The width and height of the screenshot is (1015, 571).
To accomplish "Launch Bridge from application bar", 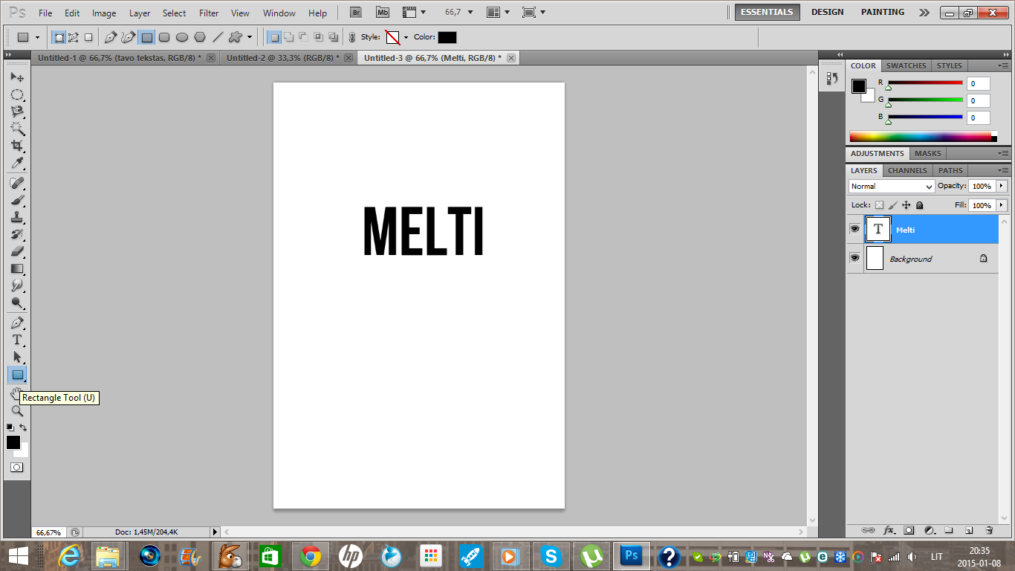I will coord(356,13).
